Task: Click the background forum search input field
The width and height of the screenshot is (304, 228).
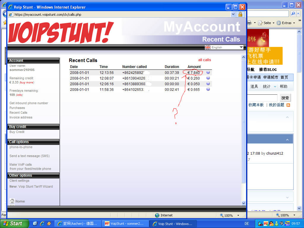Action: point(262,98)
